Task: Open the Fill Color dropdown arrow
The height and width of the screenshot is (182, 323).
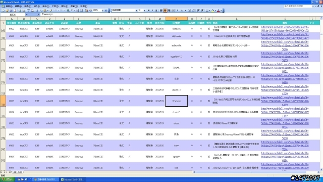Action: pyautogui.click(x=216, y=10)
